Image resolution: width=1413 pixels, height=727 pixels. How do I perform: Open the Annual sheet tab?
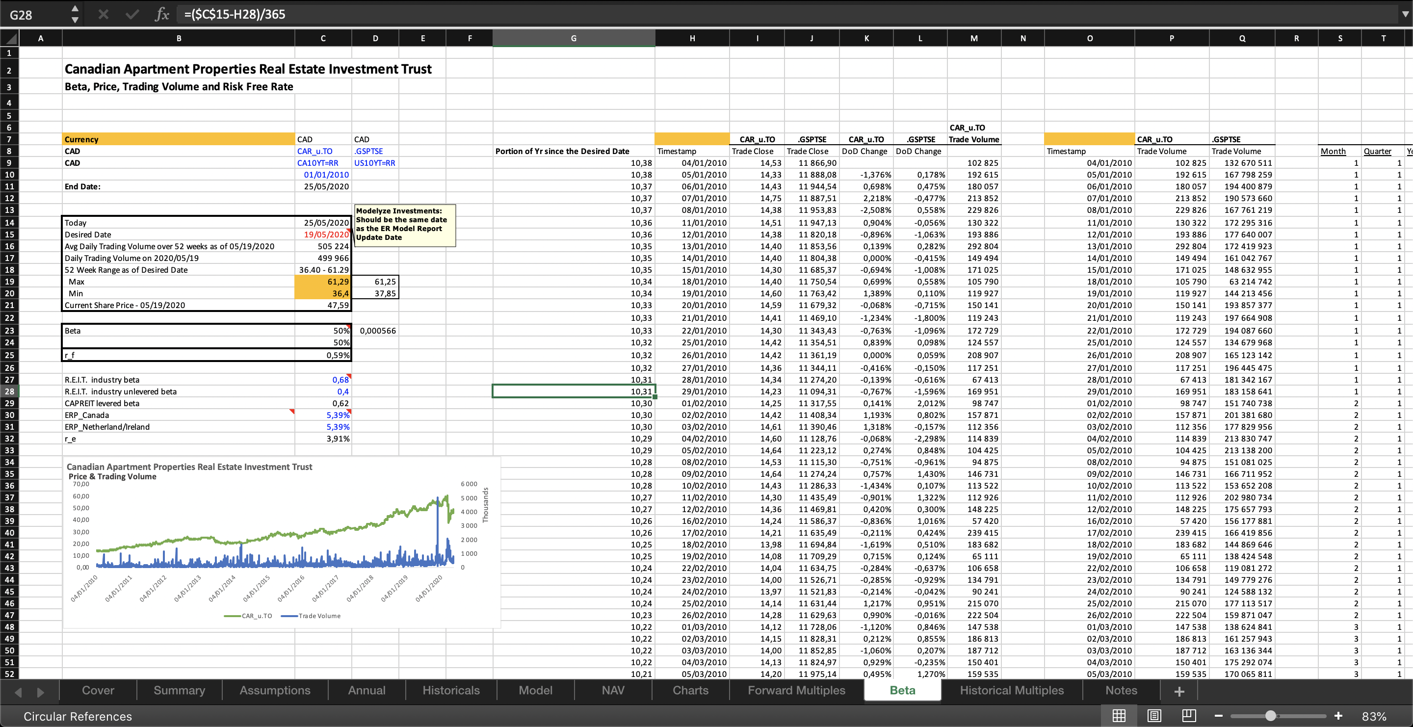[x=366, y=690]
